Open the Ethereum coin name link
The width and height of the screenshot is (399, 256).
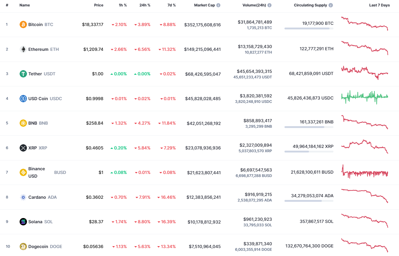pos(38,49)
